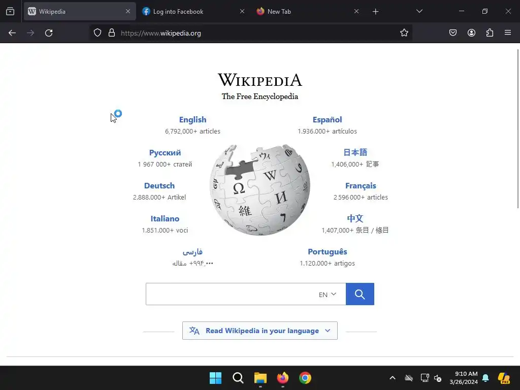Open Windows taskbar search
The width and height of the screenshot is (520, 390).
point(238,378)
